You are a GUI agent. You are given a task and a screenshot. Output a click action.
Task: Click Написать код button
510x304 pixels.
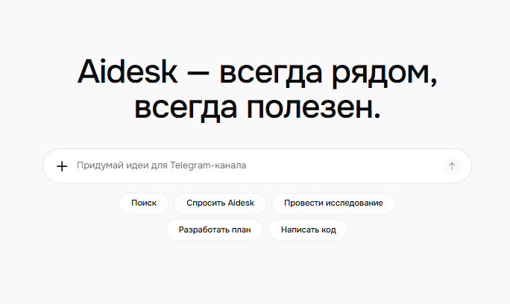[309, 230]
